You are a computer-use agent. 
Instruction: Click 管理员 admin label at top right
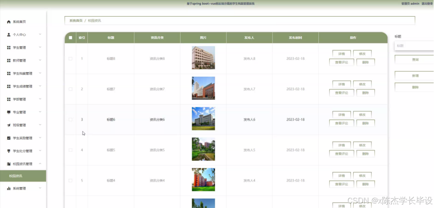(410, 4)
